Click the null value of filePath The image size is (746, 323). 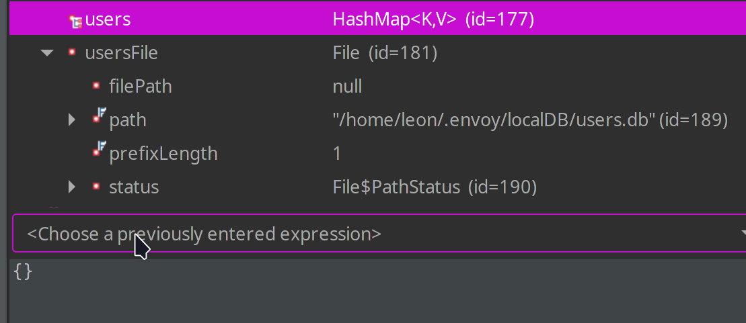point(348,87)
